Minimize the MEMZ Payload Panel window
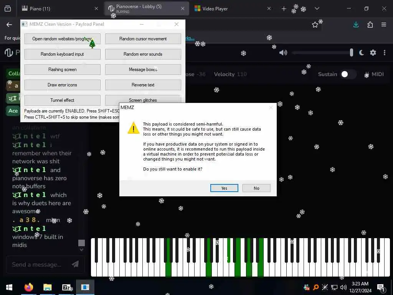Viewport: 393px width, 295px height. tap(142, 24)
